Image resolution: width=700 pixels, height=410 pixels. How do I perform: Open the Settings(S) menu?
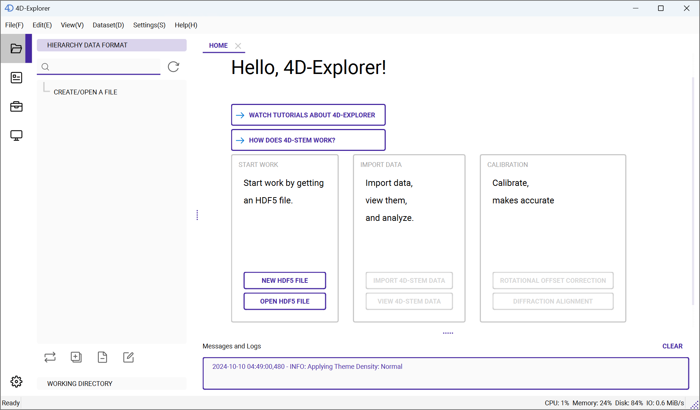(x=149, y=25)
